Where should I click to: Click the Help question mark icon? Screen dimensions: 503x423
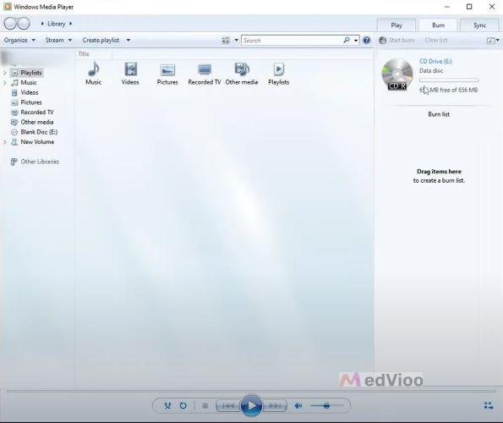click(367, 40)
